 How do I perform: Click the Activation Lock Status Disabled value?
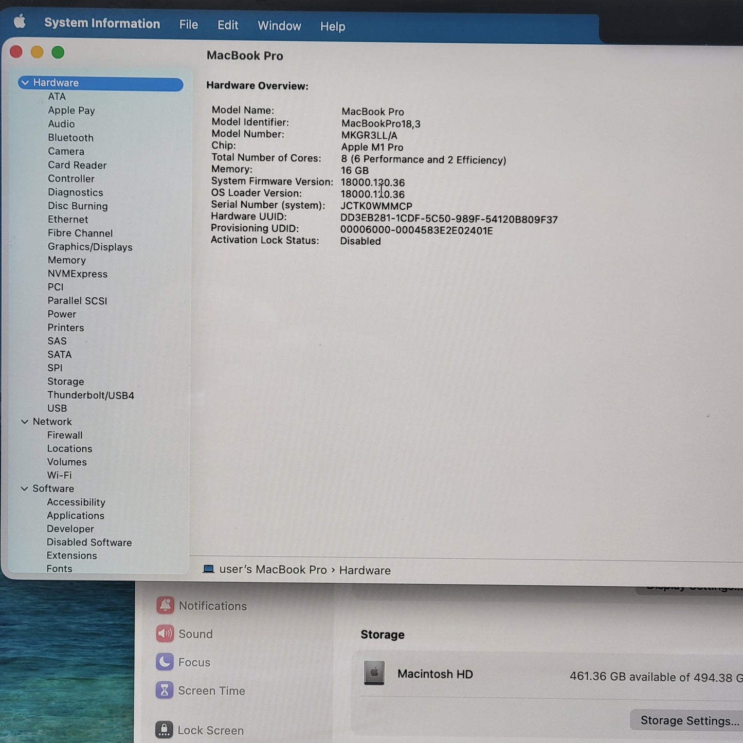click(360, 241)
